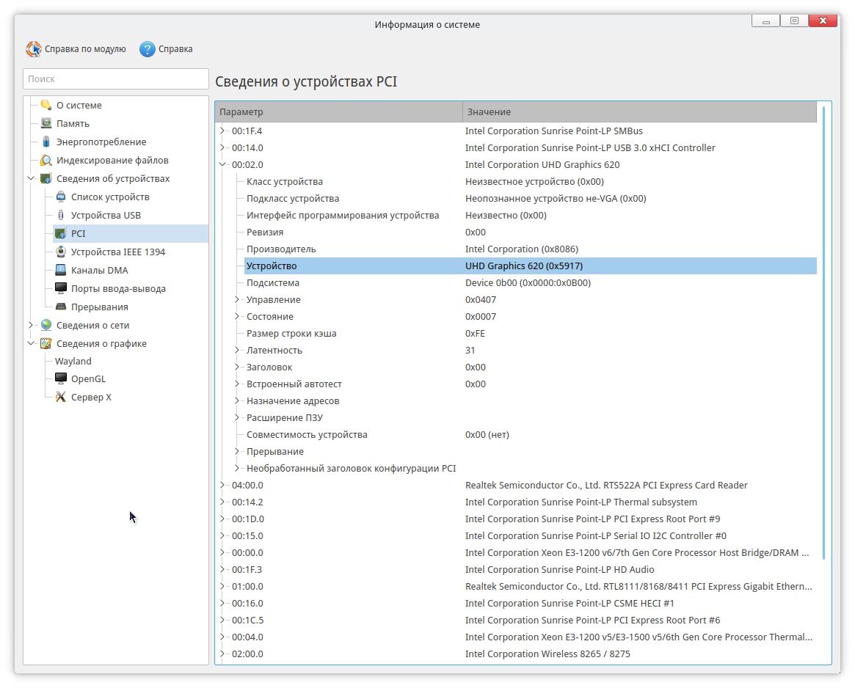
Task: Click the Сервер X icon
Action: click(61, 398)
